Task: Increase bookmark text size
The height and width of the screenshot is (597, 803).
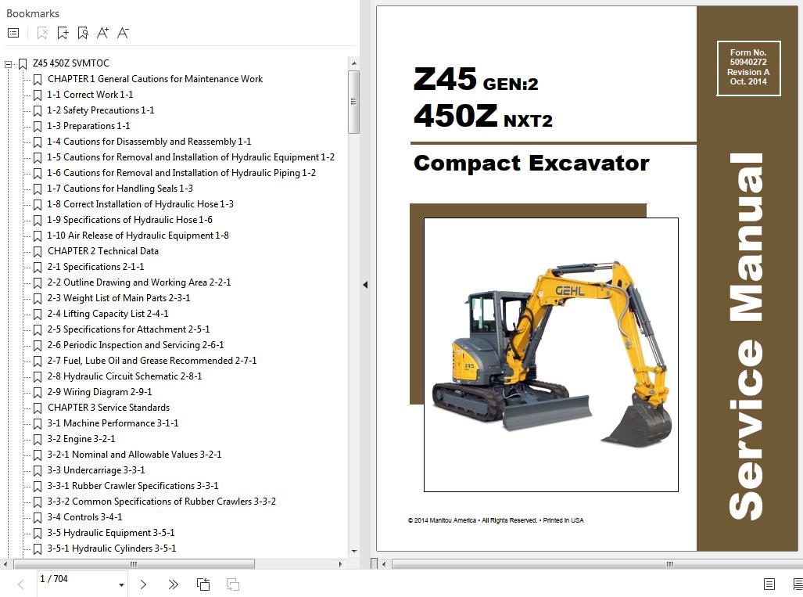Action: pos(102,33)
